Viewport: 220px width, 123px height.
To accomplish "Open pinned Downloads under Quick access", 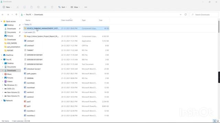I will coord(11,29).
